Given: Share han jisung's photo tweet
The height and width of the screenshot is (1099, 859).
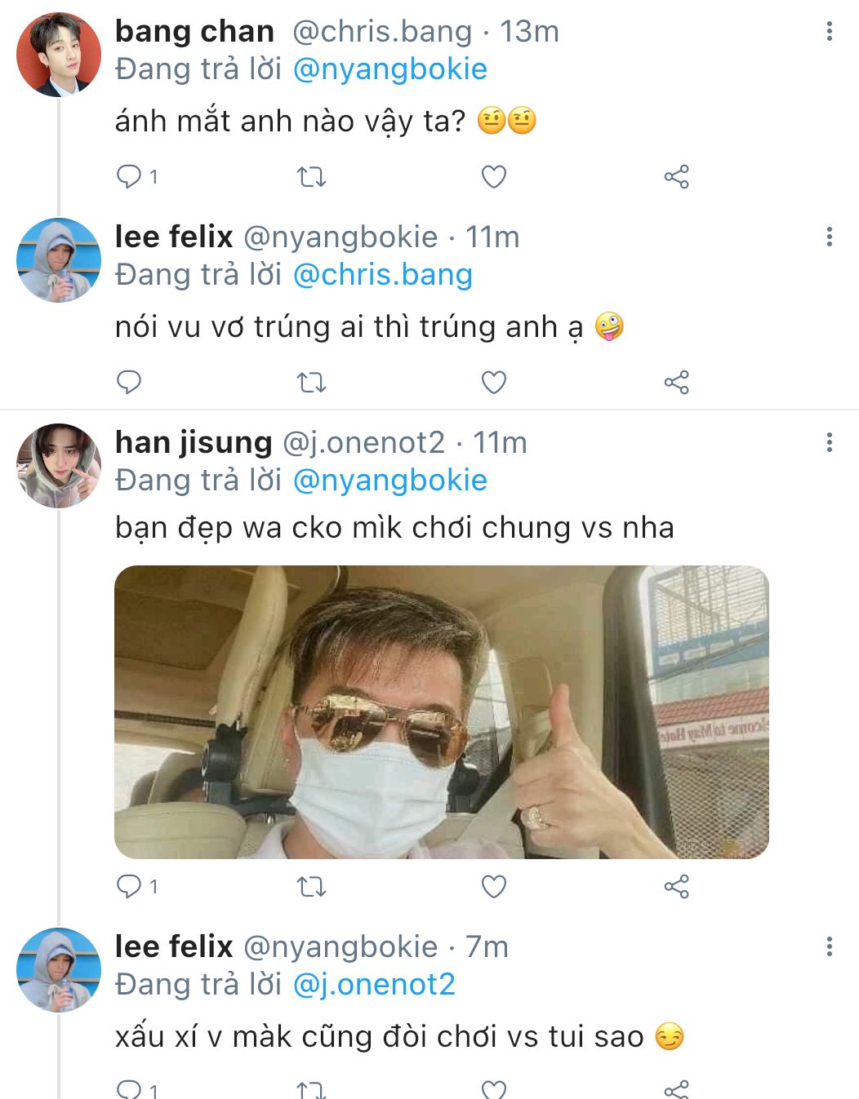Looking at the screenshot, I should point(676,886).
